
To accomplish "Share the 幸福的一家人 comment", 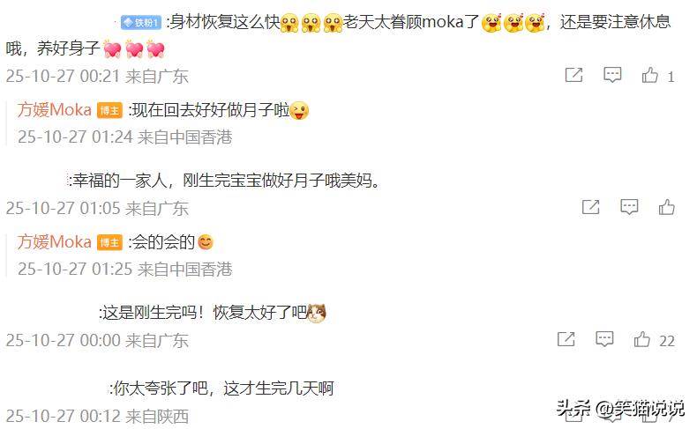I will pos(591,207).
